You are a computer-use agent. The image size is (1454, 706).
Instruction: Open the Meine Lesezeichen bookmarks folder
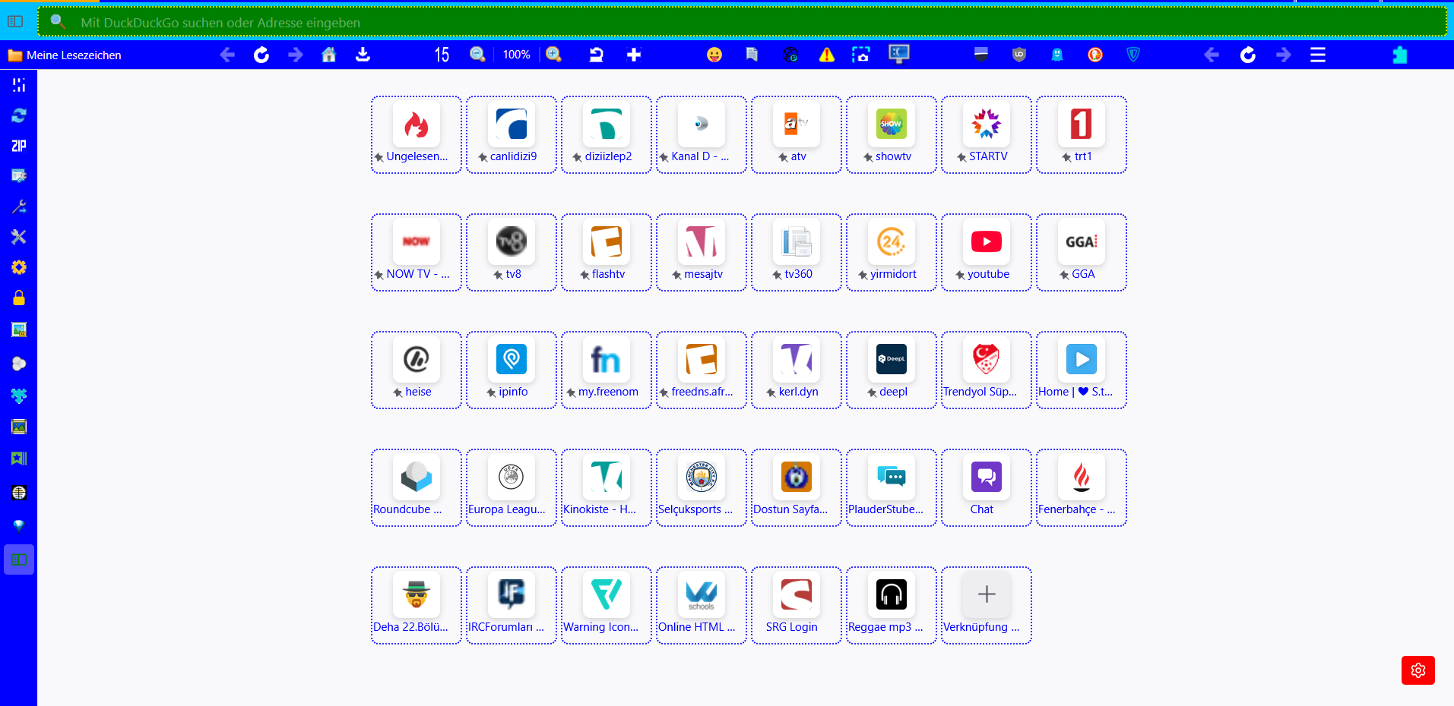pos(65,55)
